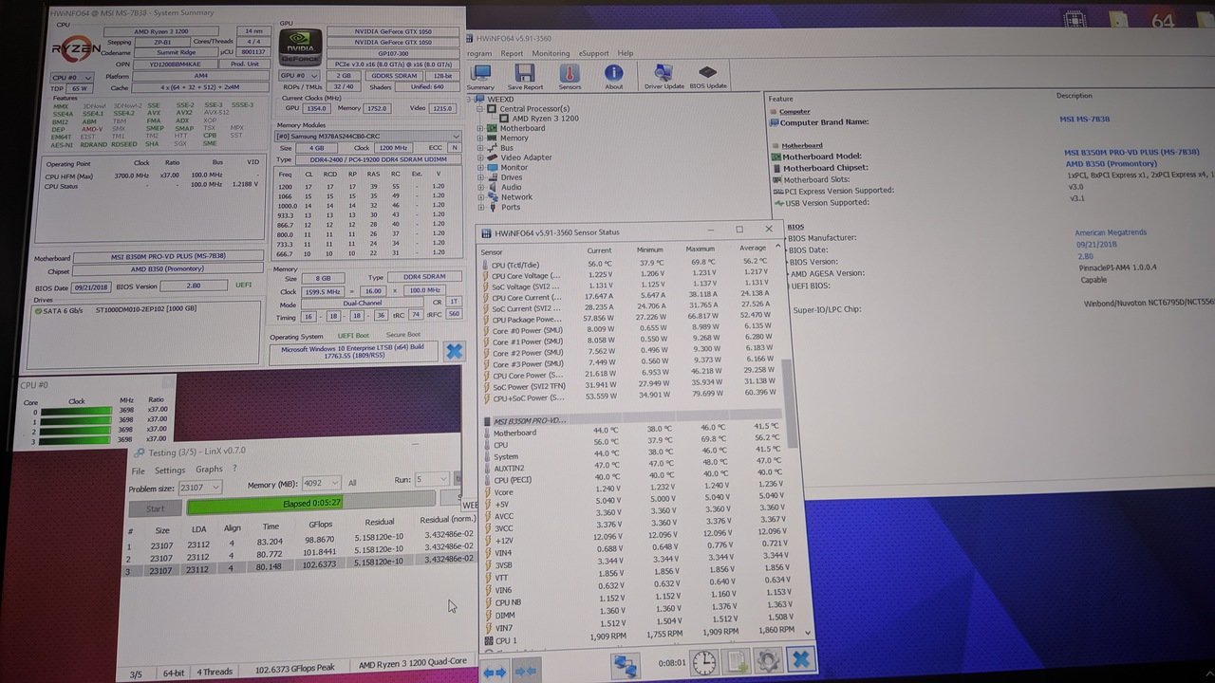Open the Monitoring menu in HWiNFO64
This screenshot has height=683, width=1215.
[x=551, y=53]
